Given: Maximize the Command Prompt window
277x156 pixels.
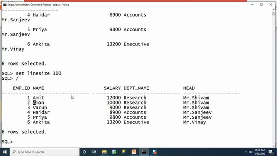Looking at the screenshot, I should [261, 5].
